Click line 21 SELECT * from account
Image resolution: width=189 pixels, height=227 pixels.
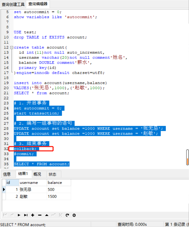[42, 93]
